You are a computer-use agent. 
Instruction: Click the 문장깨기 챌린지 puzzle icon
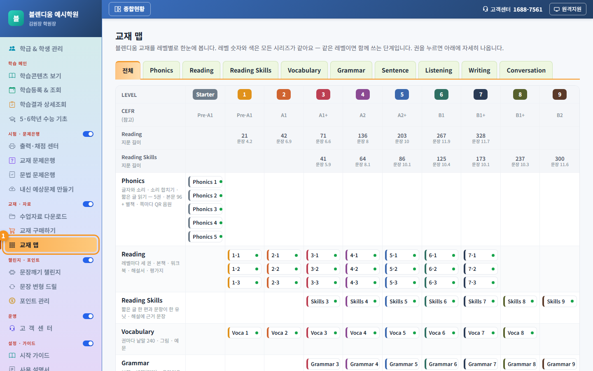coord(12,272)
